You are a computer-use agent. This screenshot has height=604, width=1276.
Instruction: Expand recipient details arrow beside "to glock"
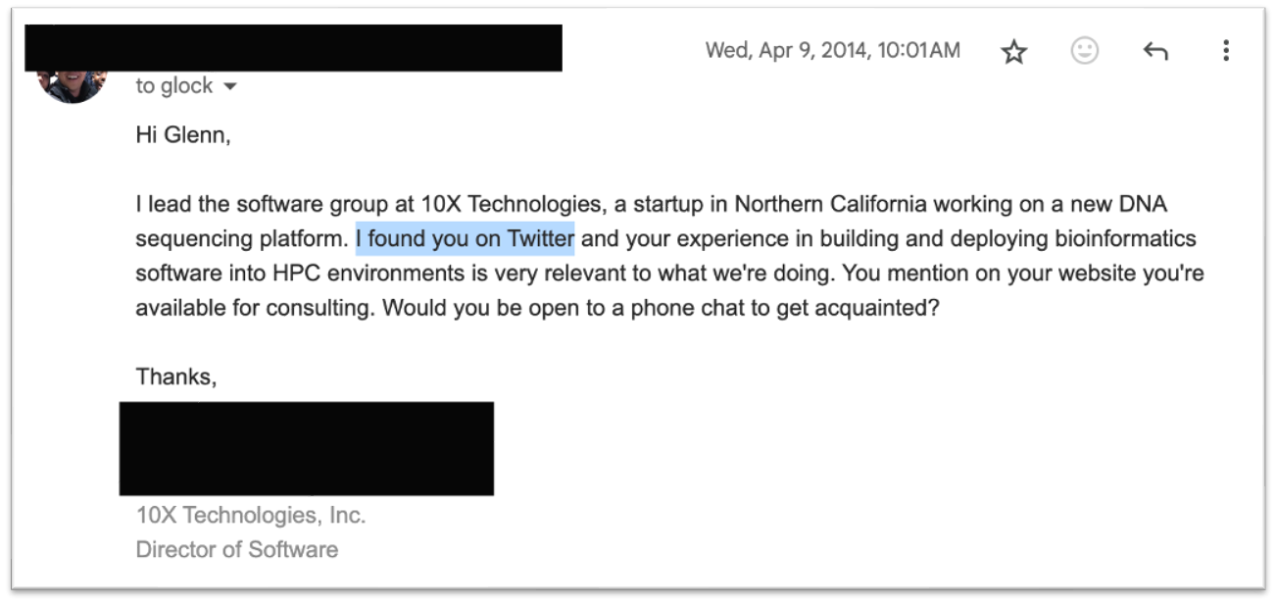click(230, 87)
